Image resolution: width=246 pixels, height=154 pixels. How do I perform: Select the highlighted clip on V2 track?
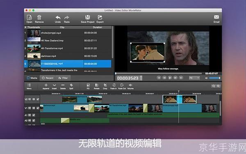pos(180,99)
